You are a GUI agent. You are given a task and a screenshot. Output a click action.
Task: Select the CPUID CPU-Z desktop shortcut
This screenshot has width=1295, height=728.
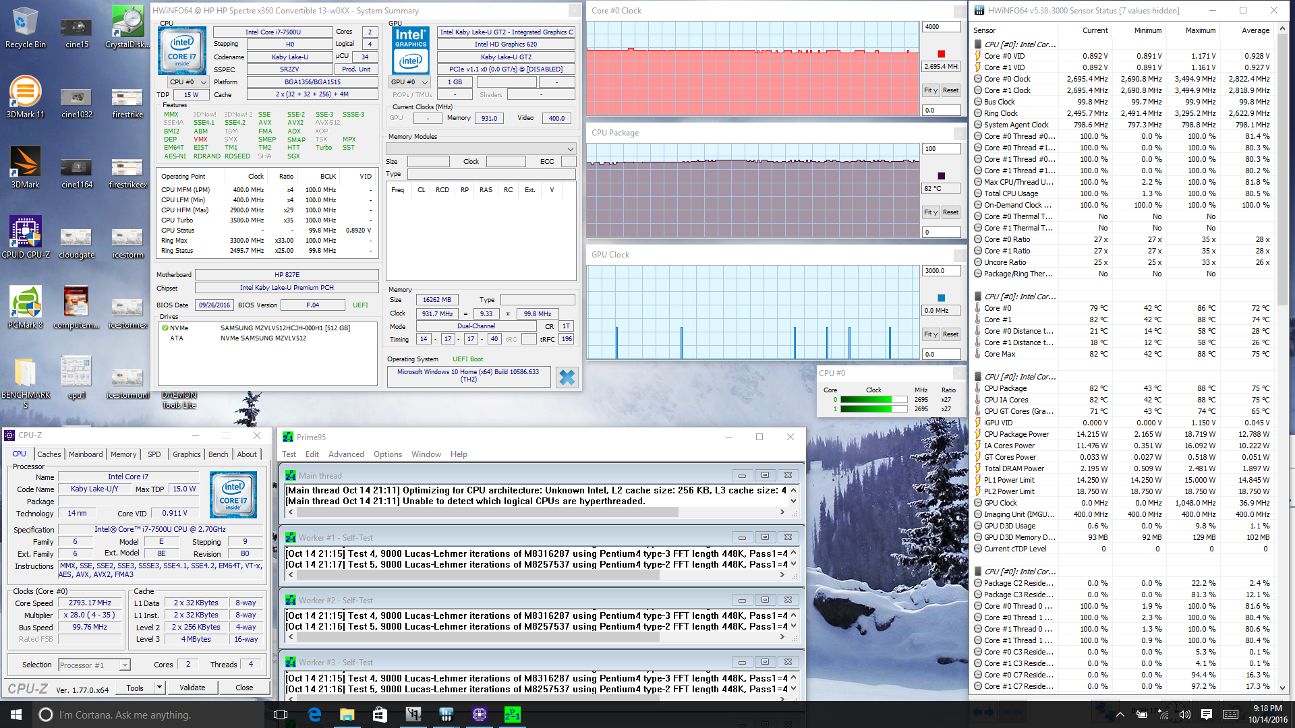[25, 237]
